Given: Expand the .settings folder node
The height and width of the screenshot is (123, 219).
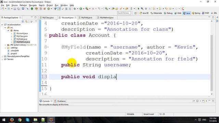Looking at the screenshot, I should tap(5, 48).
